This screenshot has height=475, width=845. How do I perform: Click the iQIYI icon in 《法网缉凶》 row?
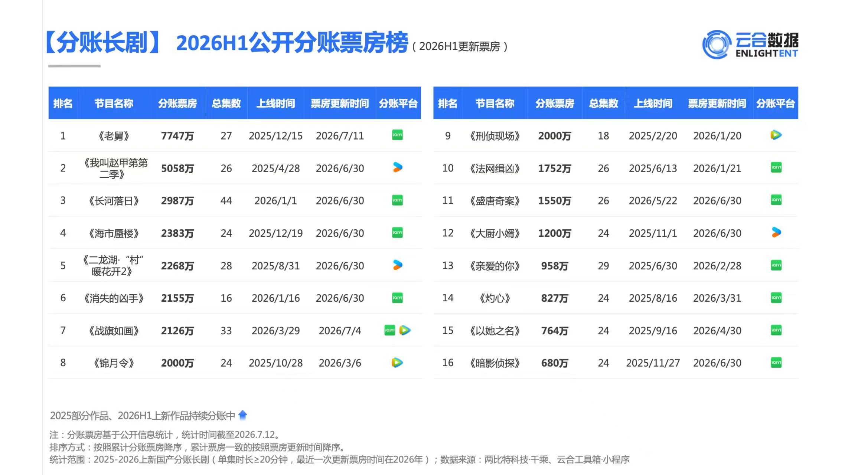[776, 167]
